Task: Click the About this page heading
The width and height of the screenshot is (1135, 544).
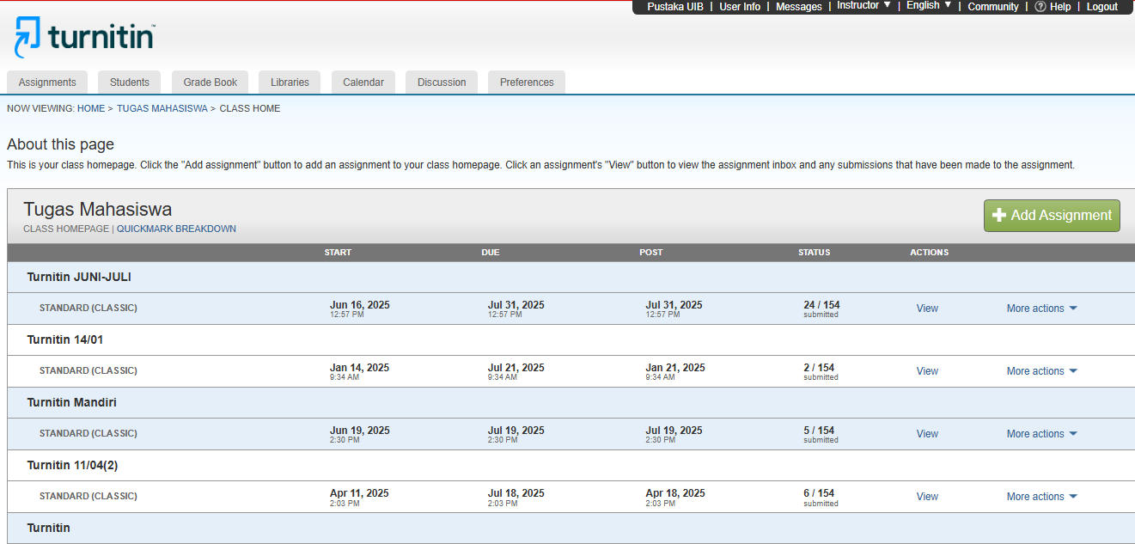Action: point(60,144)
